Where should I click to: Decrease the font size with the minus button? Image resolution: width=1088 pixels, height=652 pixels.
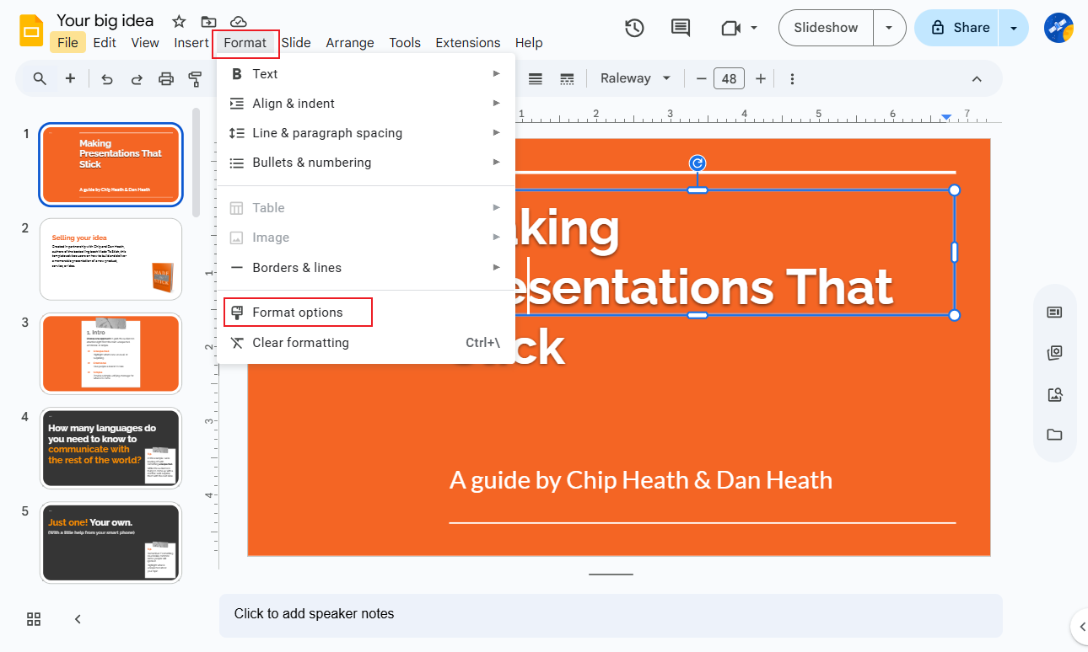point(700,77)
